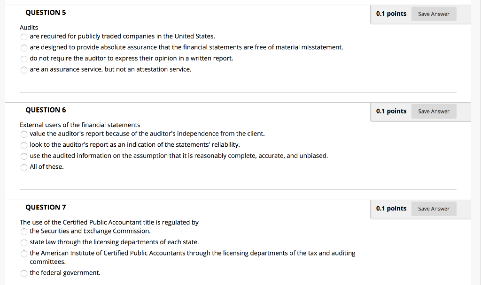481x285 pixels.
Task: Click the QUESTION 5 heading
Action: tap(46, 13)
